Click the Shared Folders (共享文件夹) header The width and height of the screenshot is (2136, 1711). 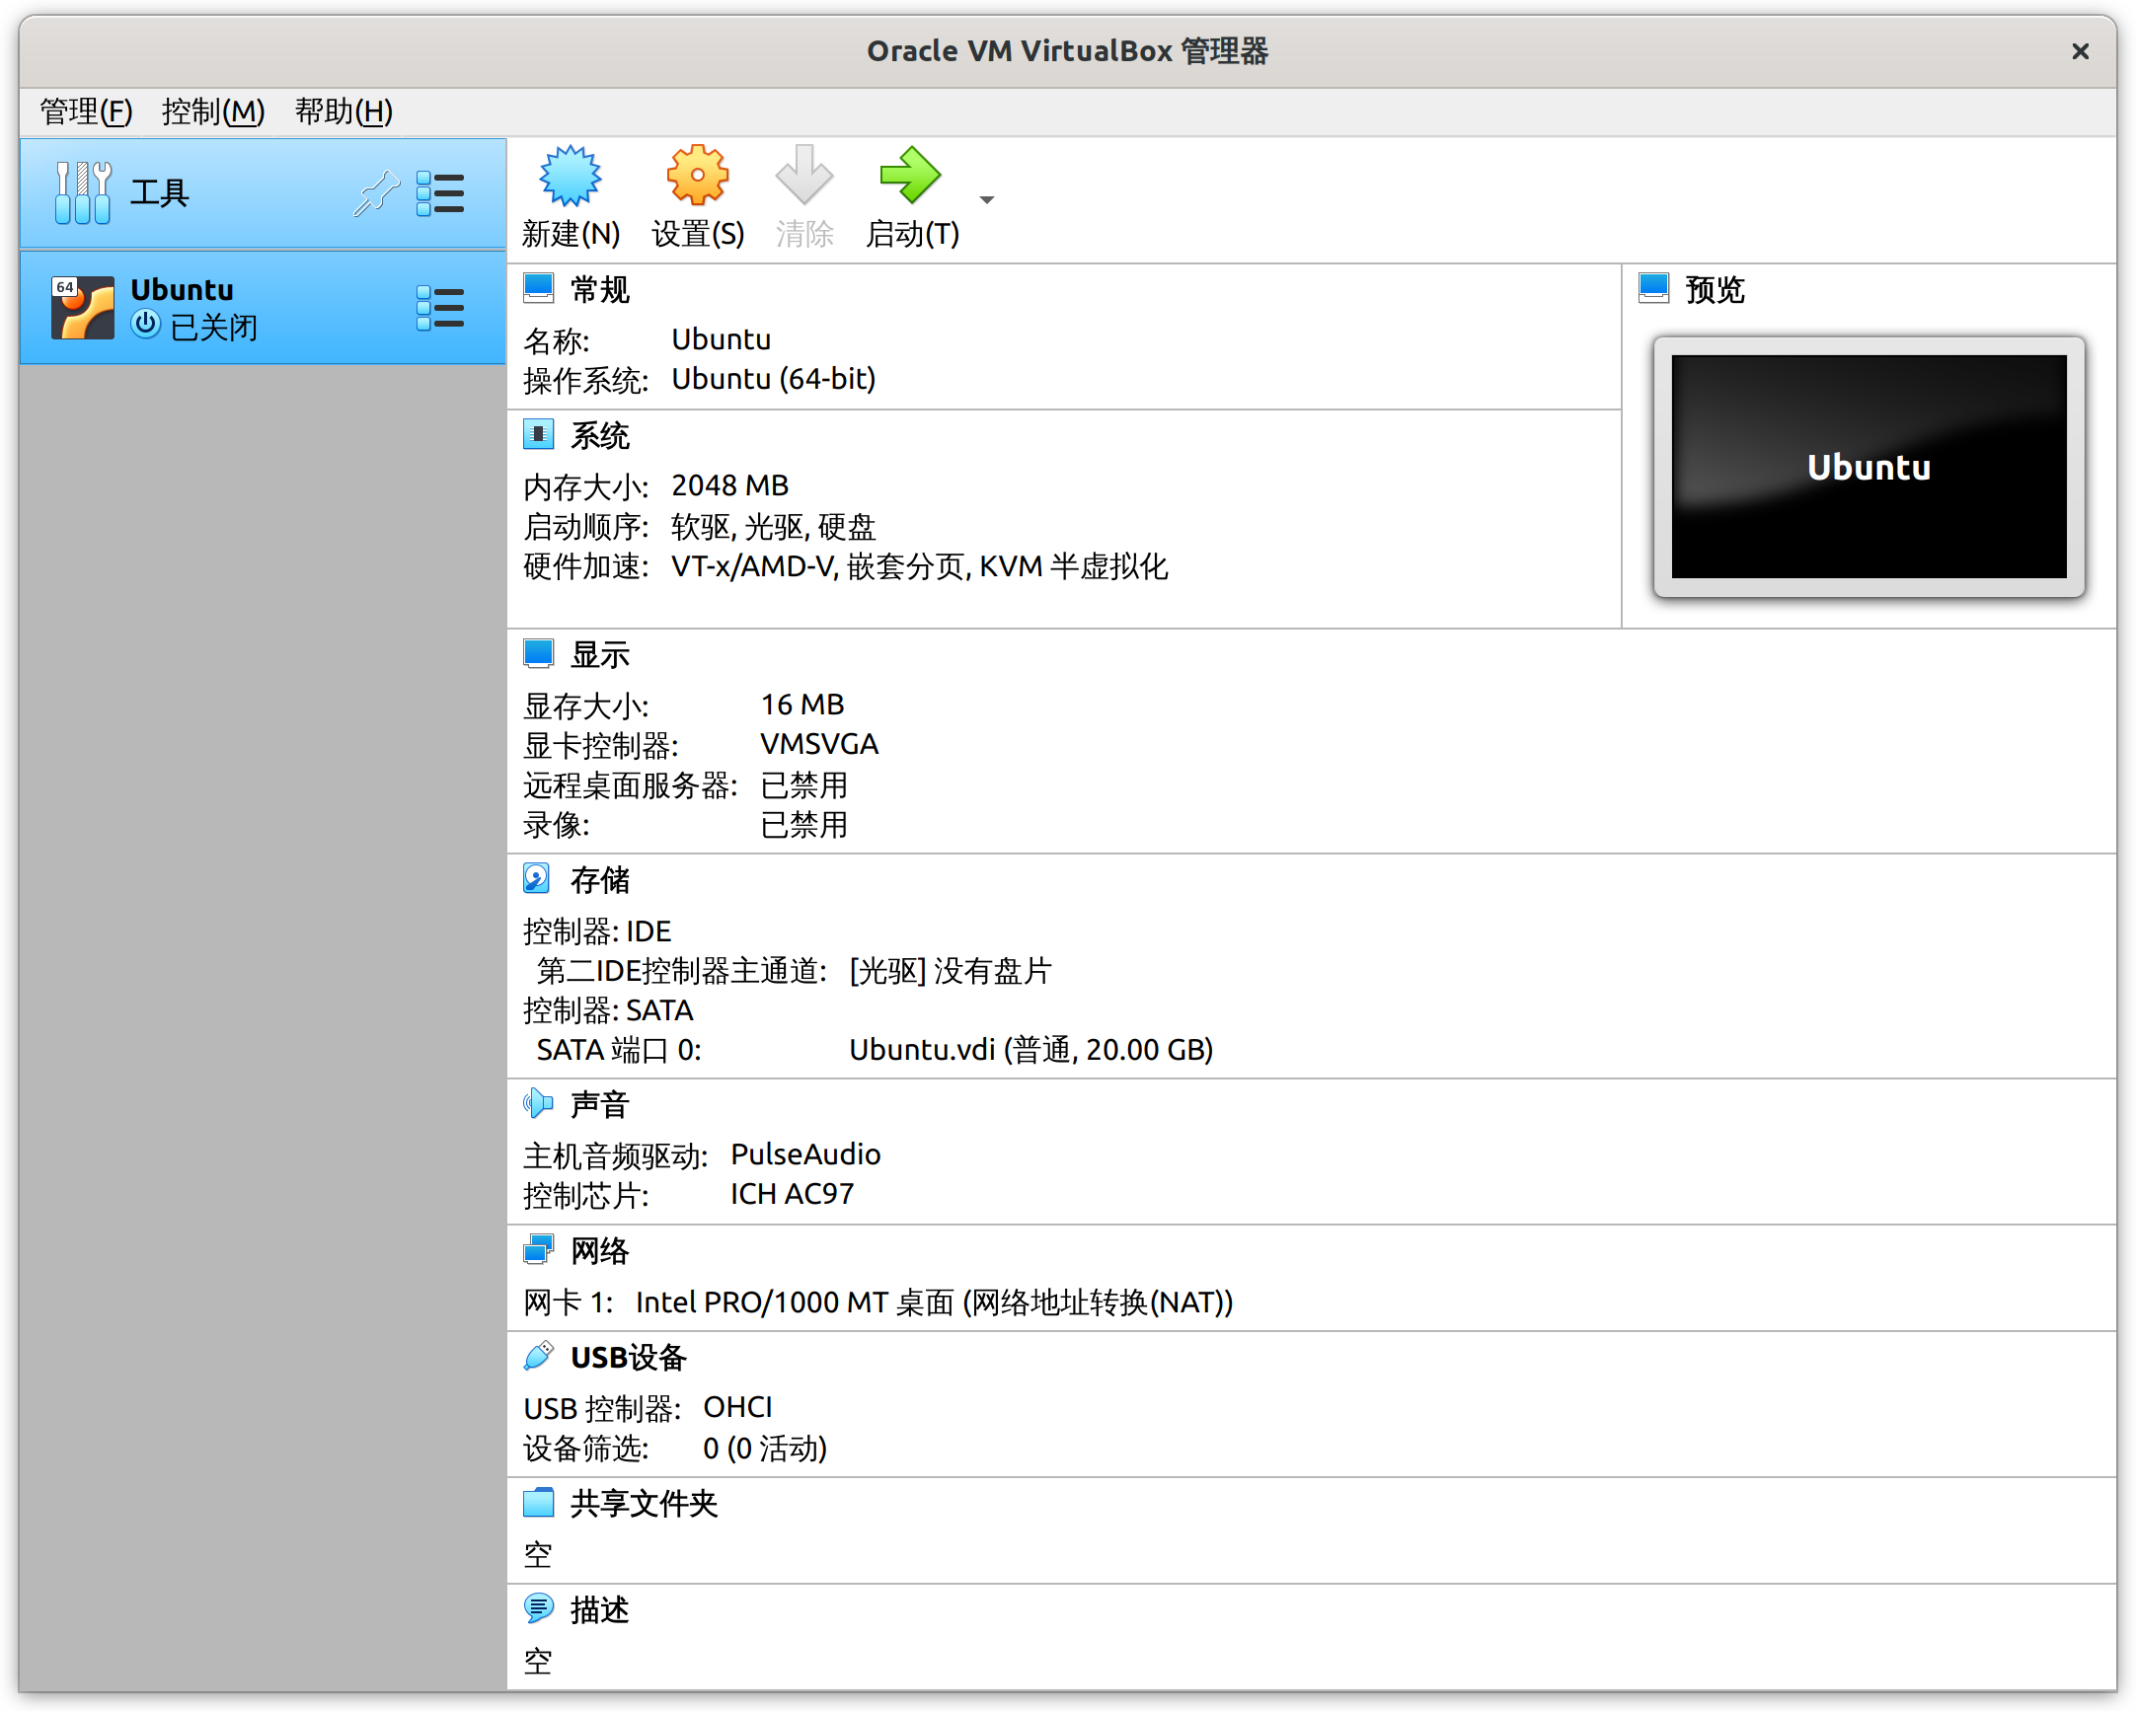[643, 1503]
